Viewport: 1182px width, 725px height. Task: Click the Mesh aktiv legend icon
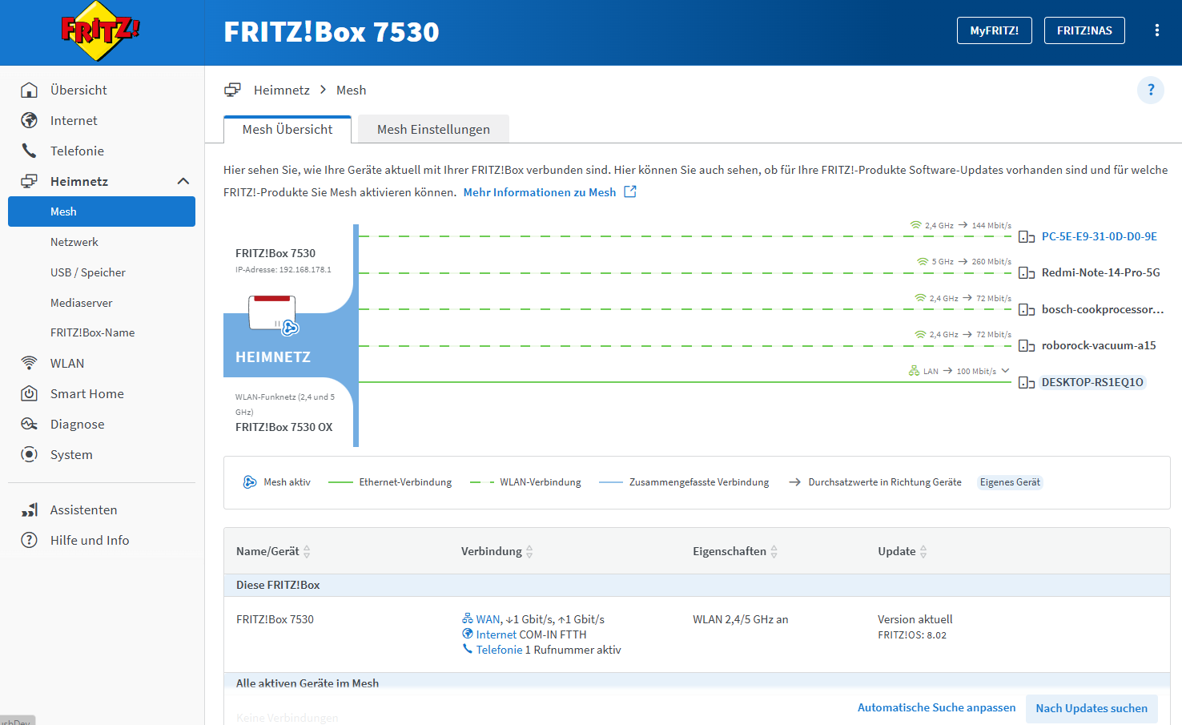click(250, 481)
